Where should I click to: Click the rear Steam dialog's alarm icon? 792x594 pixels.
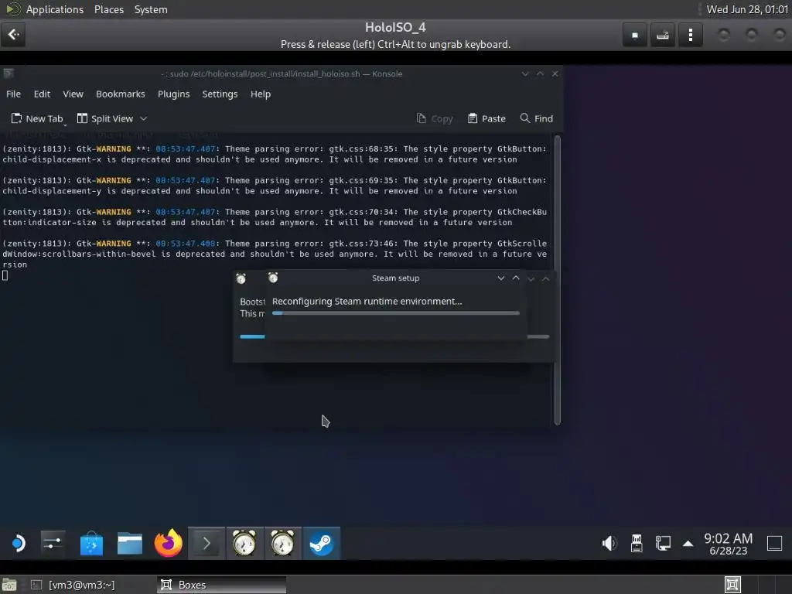click(x=241, y=278)
